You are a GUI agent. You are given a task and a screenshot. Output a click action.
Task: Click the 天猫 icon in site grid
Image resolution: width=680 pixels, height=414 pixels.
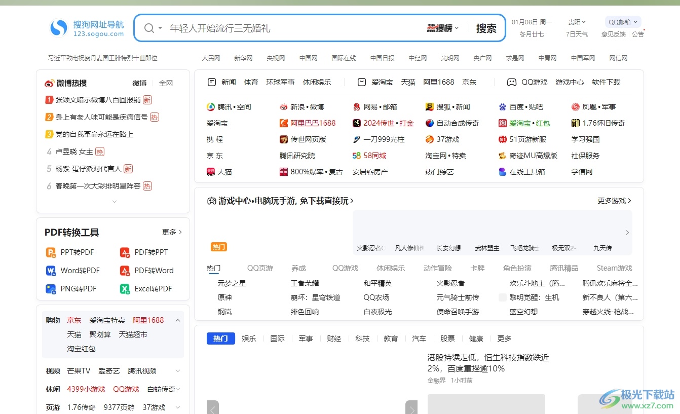pyautogui.click(x=211, y=172)
